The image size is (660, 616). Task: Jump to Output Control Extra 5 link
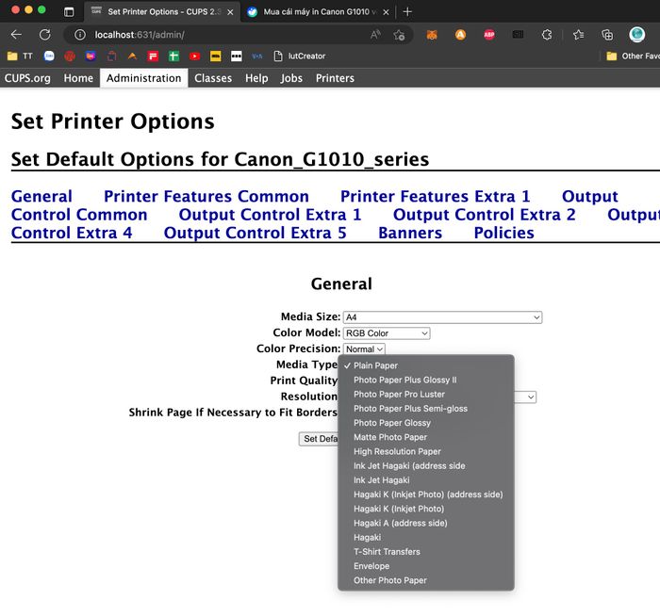click(256, 233)
